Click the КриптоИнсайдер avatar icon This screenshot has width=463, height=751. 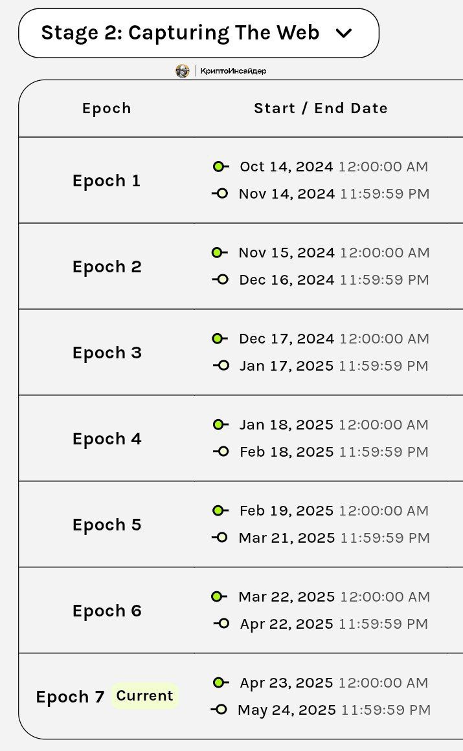(x=182, y=71)
